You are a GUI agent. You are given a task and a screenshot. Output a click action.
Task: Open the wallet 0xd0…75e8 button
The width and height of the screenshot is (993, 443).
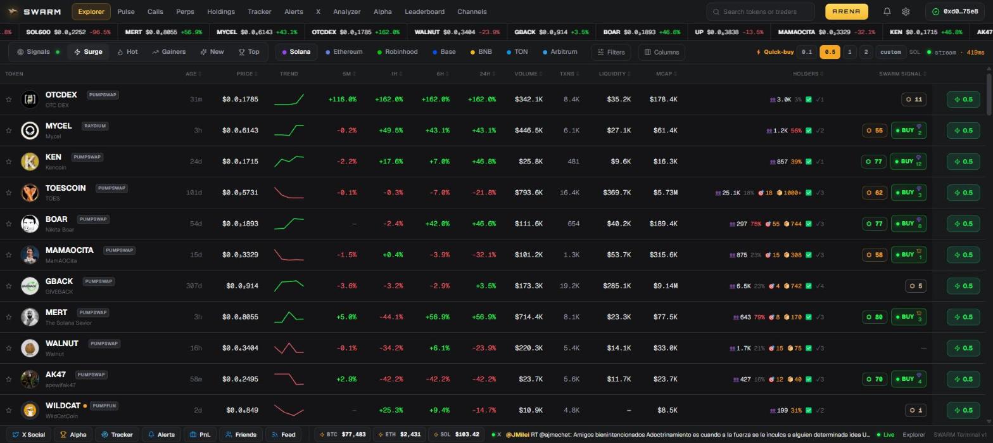pos(955,11)
